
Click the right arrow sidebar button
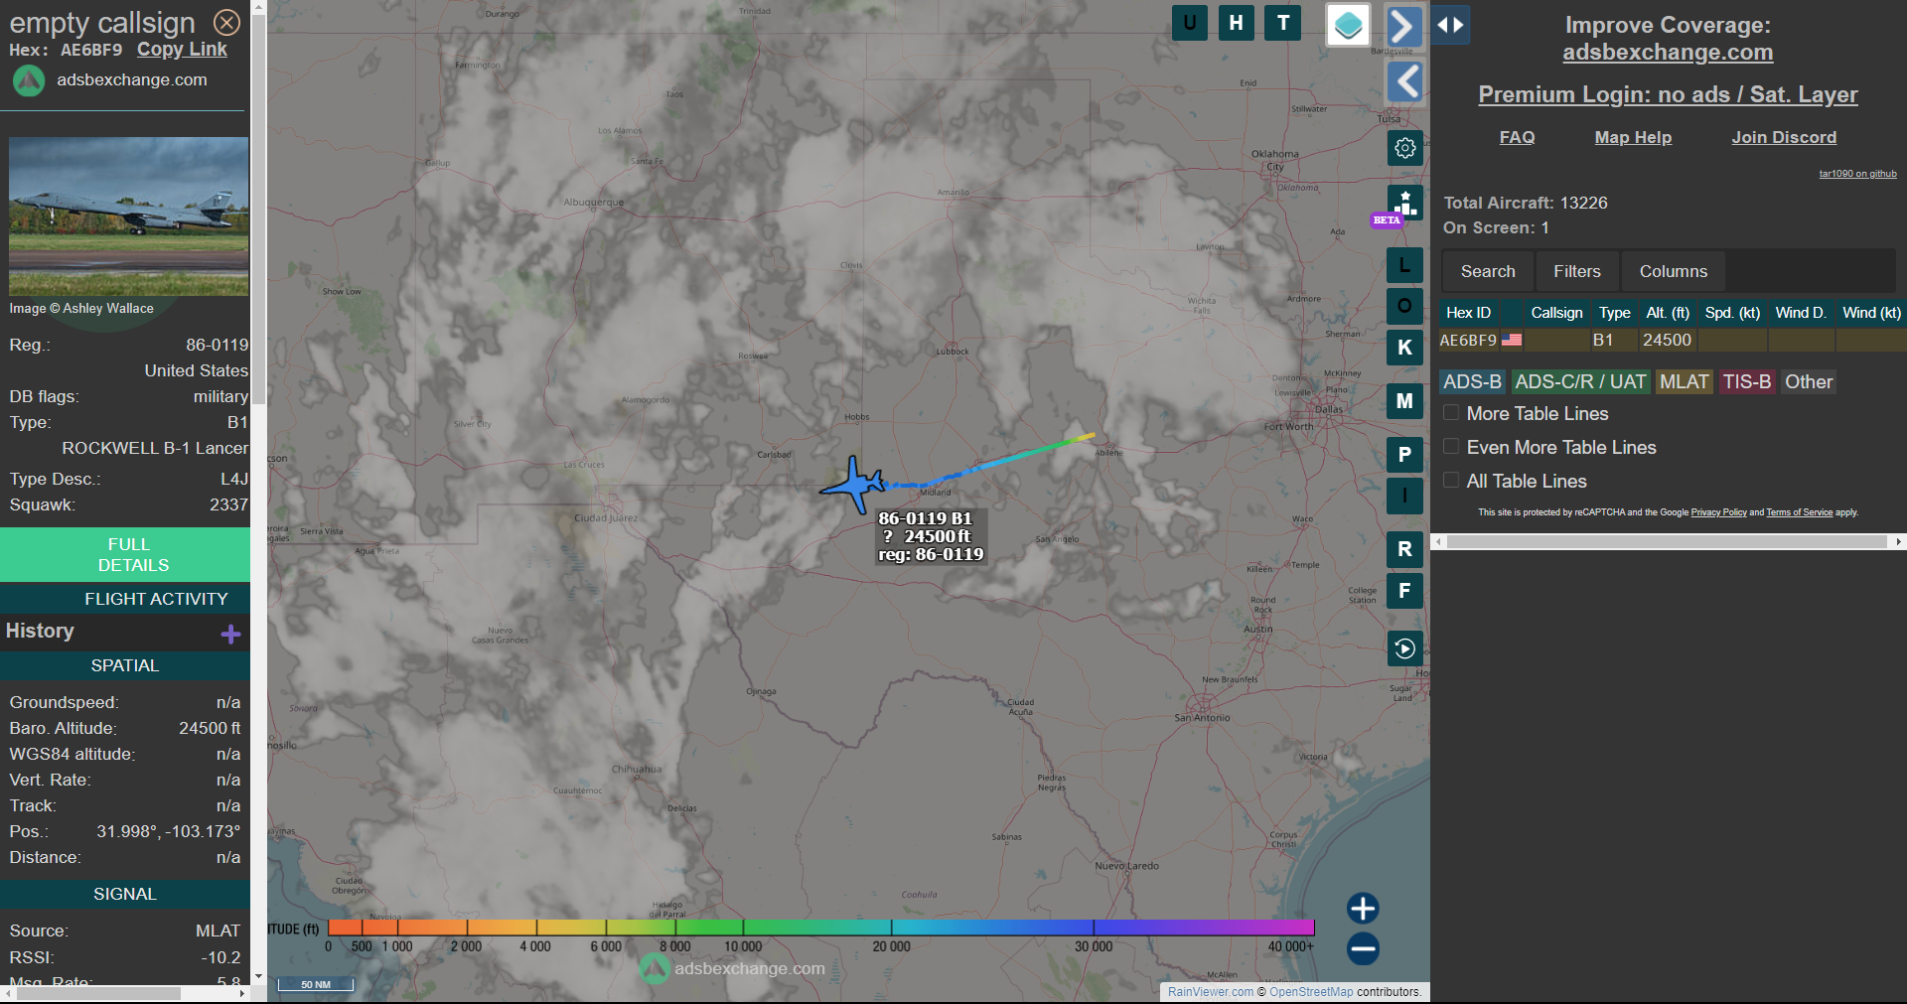point(1404,26)
